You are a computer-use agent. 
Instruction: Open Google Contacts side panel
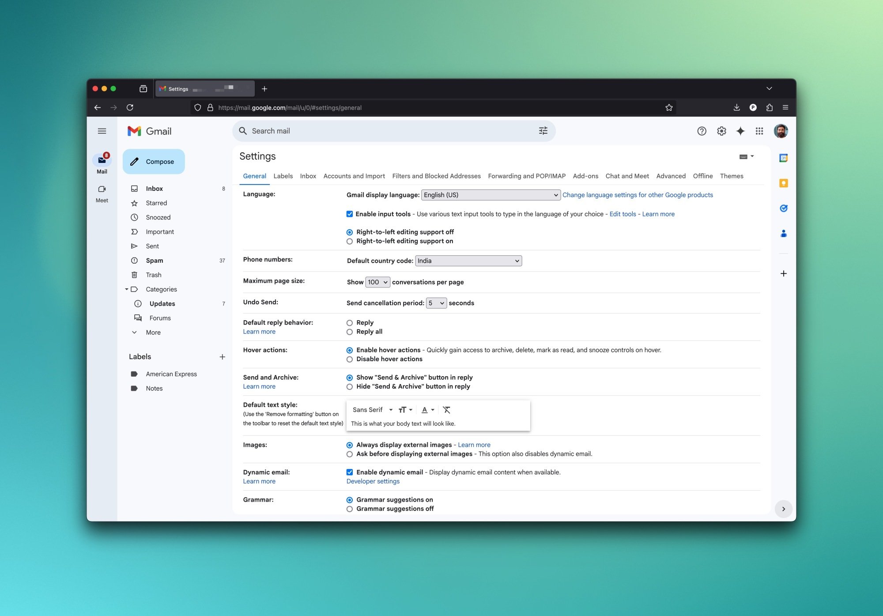[x=784, y=234]
